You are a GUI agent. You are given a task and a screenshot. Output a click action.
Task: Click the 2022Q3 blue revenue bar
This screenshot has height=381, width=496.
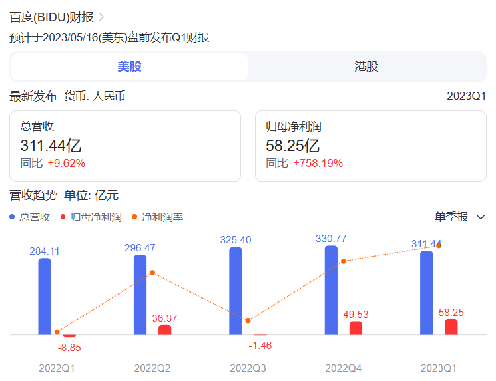(236, 291)
